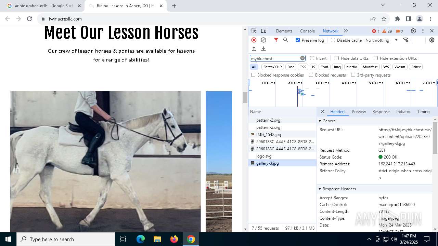Open Microsoft Edge from the taskbar
Image resolution: width=438 pixels, height=246 pixels.
[141, 239]
